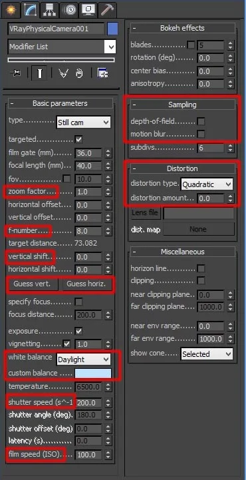This screenshot has width=246, height=480.
Task: Toggle the exposure checkbox
Action: 79,332
